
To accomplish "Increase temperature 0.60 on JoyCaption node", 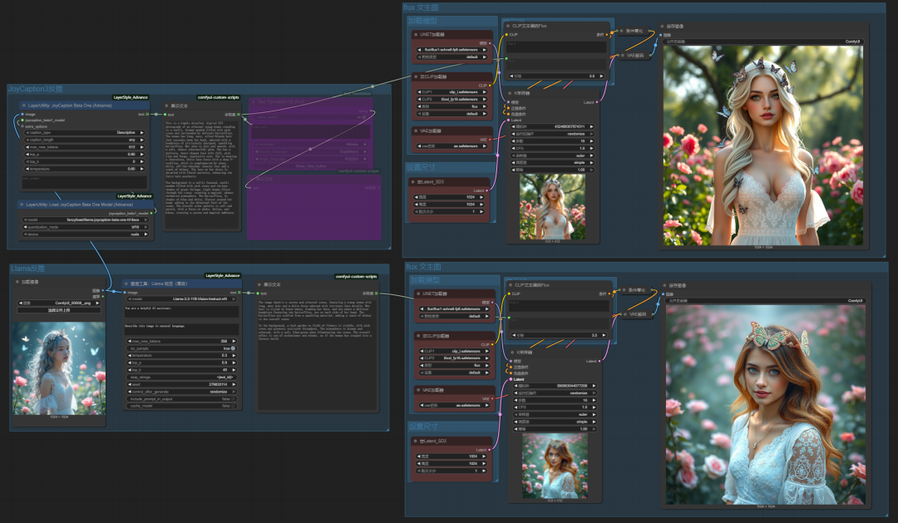I will pos(142,169).
